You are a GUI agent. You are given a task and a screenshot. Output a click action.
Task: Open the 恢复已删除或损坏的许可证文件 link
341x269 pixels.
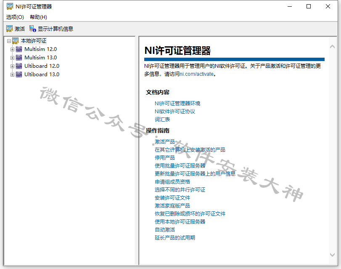[190, 214]
